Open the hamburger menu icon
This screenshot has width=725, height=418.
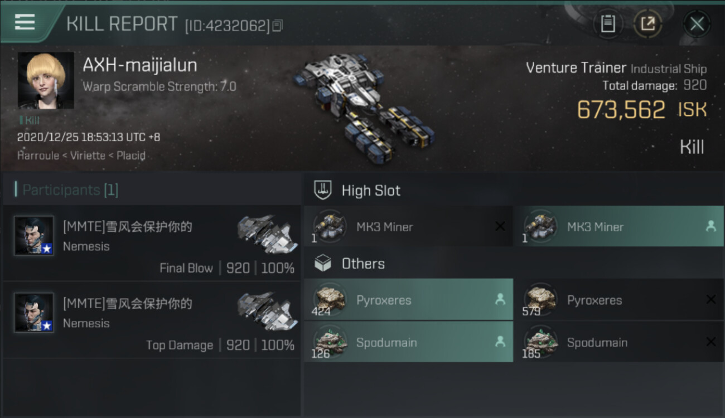[x=25, y=22]
